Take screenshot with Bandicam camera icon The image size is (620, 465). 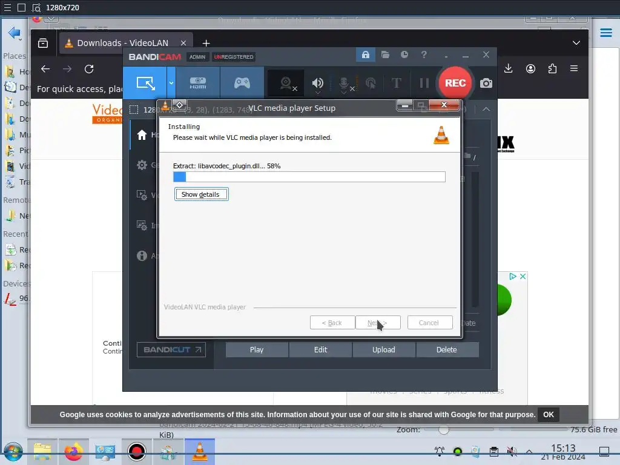click(x=486, y=83)
